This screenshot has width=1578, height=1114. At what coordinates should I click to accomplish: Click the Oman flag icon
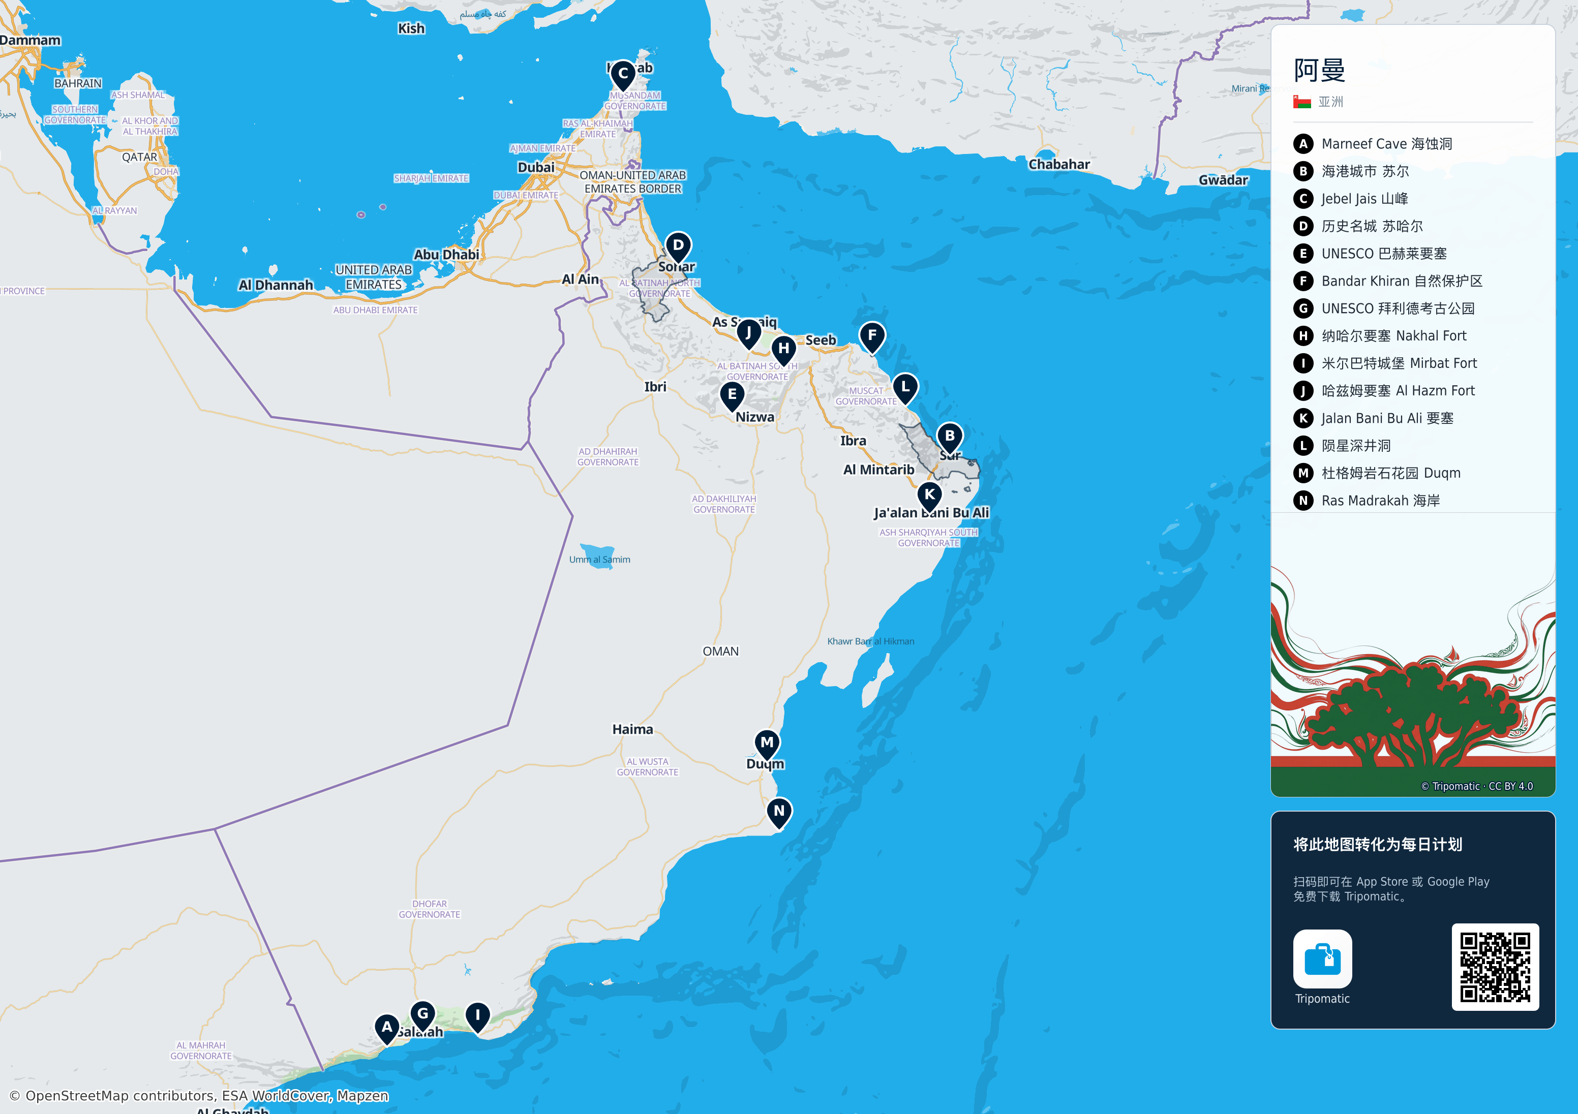click(x=1302, y=102)
